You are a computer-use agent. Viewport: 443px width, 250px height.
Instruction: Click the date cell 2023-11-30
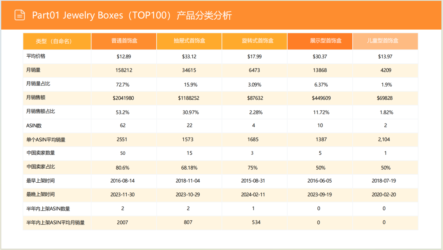122,195
